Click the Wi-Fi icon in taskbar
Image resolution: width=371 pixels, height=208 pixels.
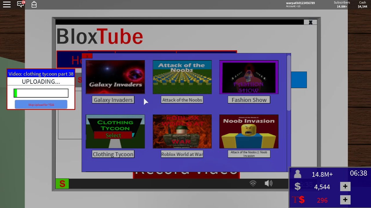[253, 183]
